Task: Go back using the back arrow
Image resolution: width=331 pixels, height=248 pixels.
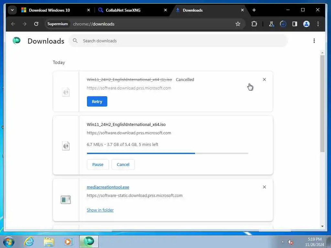Action: (13, 24)
